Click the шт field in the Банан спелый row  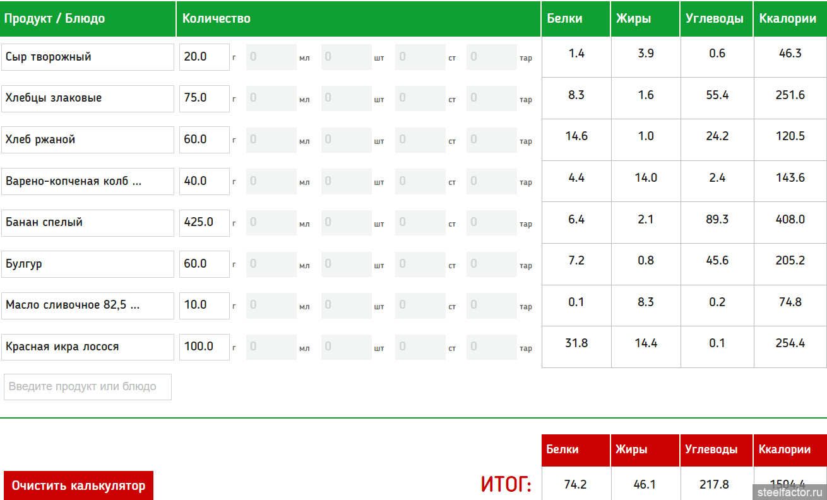pyautogui.click(x=346, y=223)
